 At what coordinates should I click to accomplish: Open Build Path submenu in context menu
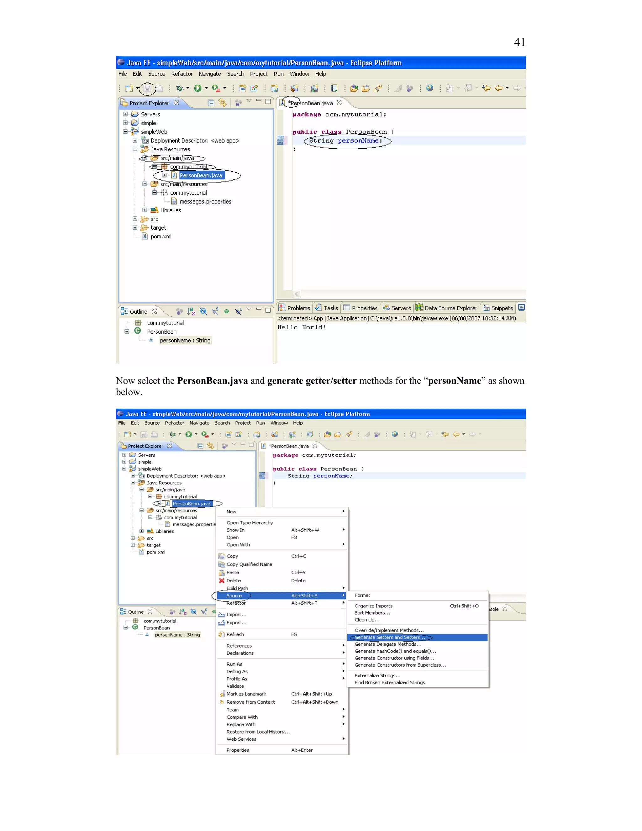tap(282, 588)
